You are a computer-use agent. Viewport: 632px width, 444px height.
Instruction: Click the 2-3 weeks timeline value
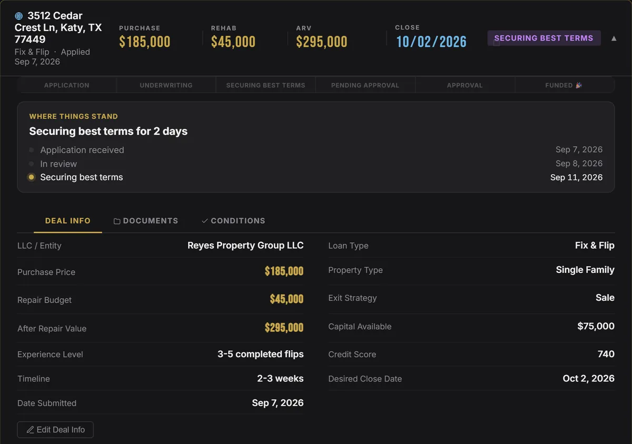pyautogui.click(x=280, y=379)
